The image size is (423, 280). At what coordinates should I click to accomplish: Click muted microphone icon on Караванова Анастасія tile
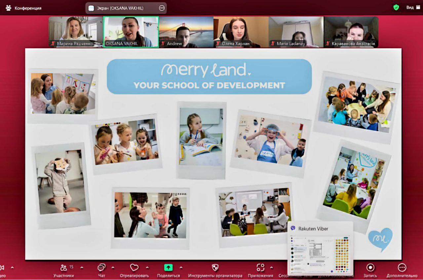(x=328, y=44)
